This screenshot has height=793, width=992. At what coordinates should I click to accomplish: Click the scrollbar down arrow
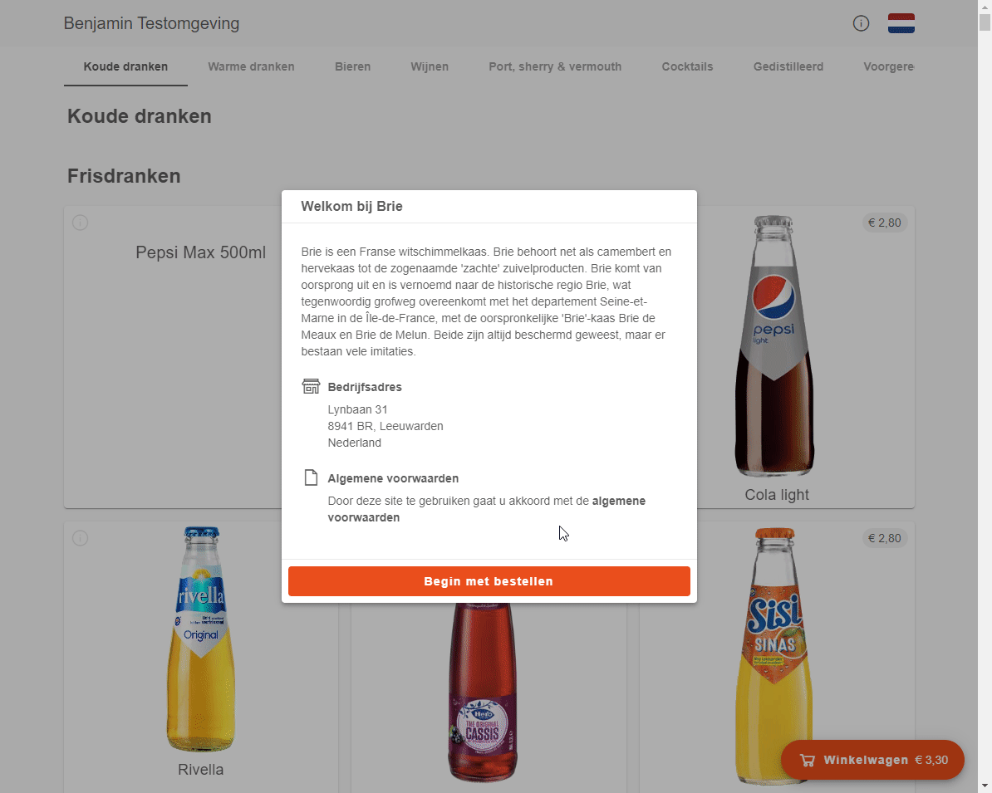985,786
